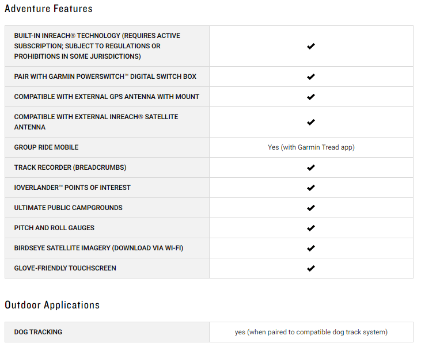
Task: Click the Pair with Garmin PowerSwitch label
Action: (105, 77)
